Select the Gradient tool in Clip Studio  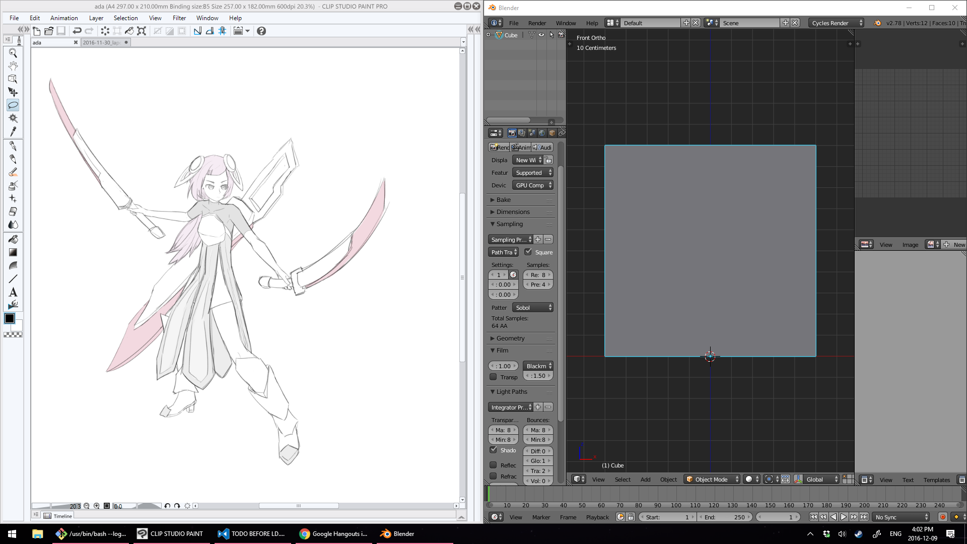tap(13, 252)
